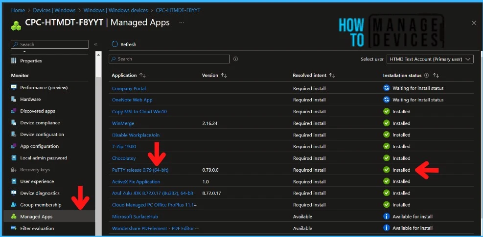This screenshot has width=483, height=237.
Task: Open the Copy MSI to Cloud Win10 link
Action: coord(139,112)
